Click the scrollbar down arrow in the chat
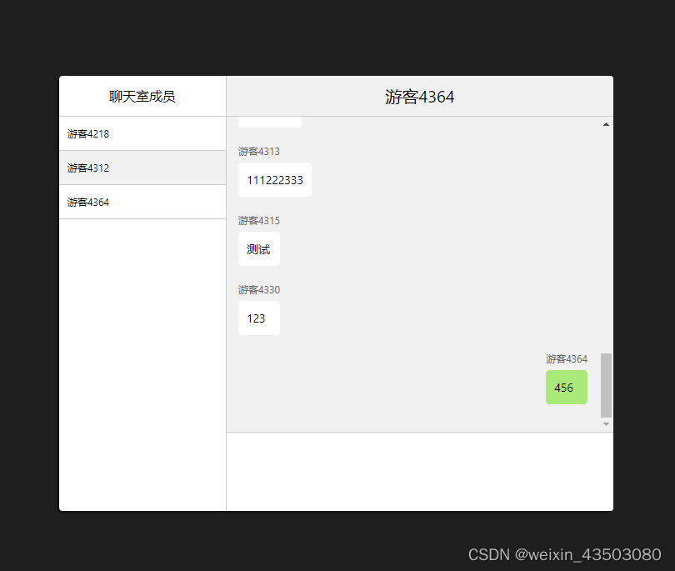This screenshot has height=571, width=675. 606,424
